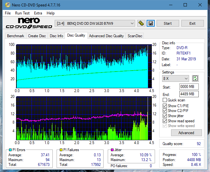
Task: Click the Start button
Action: (168, 23)
